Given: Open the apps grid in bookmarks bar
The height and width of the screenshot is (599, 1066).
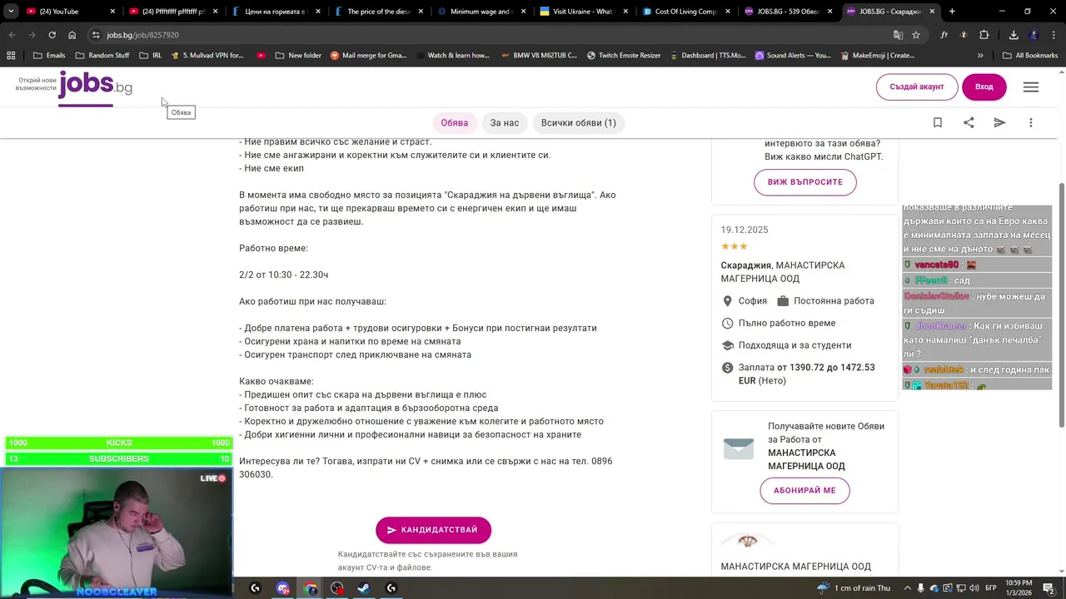Looking at the screenshot, I should [x=11, y=56].
